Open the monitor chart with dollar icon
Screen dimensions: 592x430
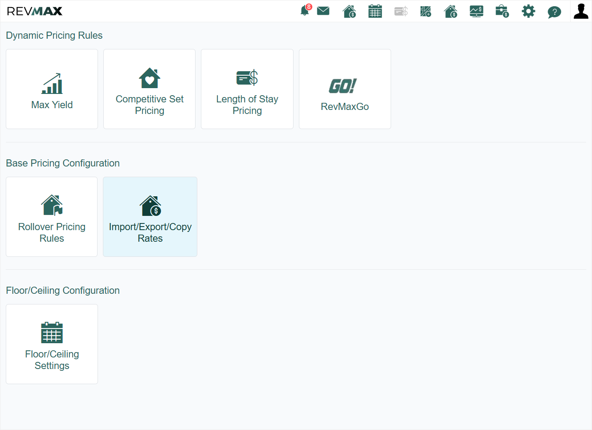coord(476,11)
